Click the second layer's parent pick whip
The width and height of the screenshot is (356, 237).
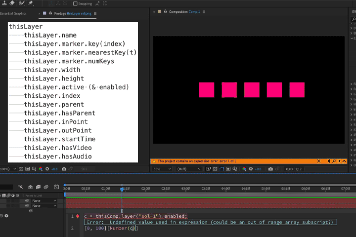pyautogui.click(x=27, y=206)
